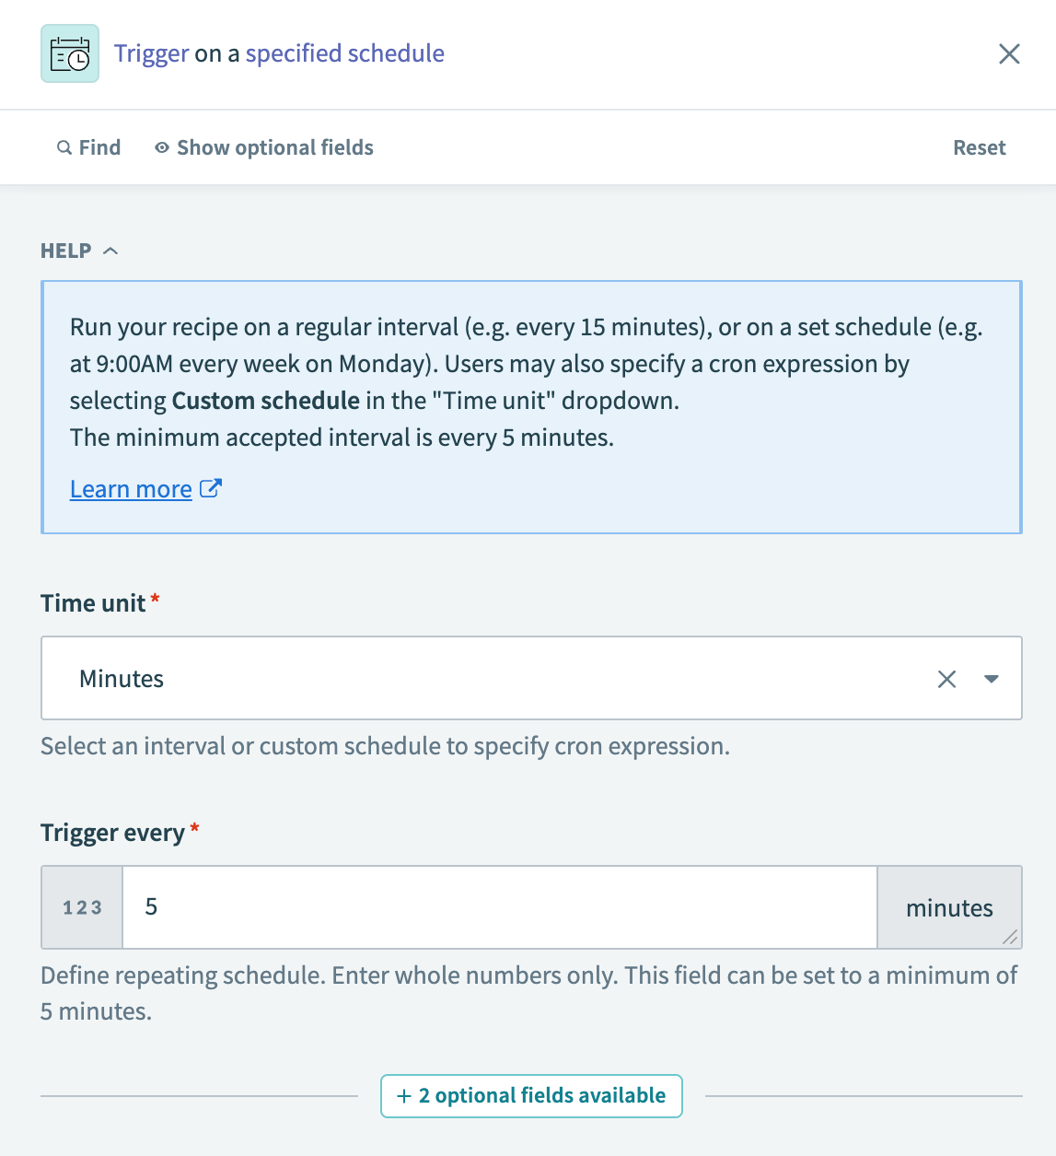Screen dimensions: 1056x1156
Task: Click the 123 number type icon
Action: coord(82,907)
